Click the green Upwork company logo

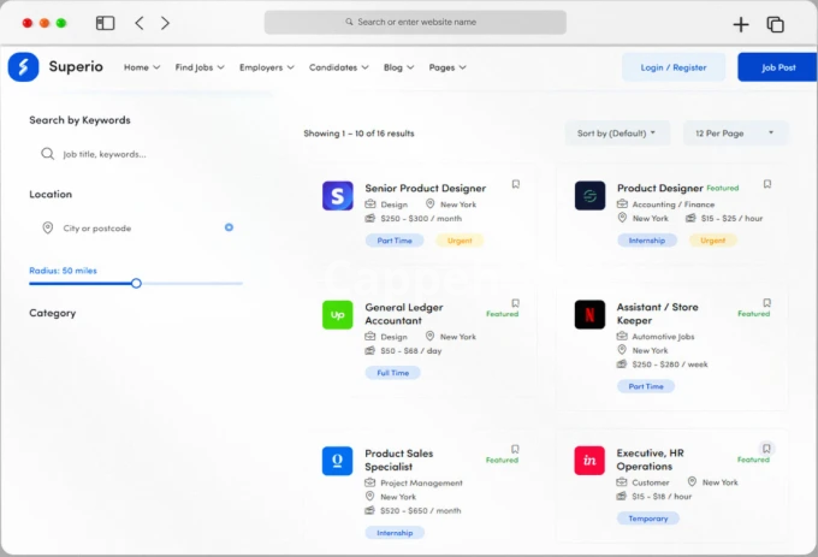coord(337,315)
